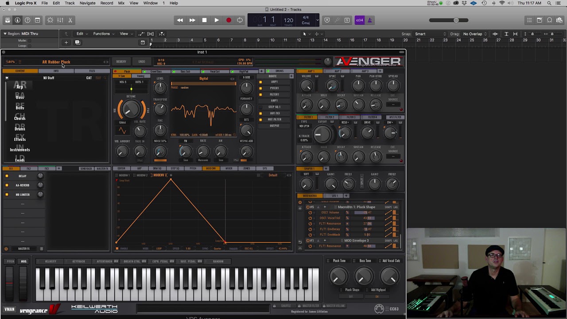
Task: Select the Vocal Cut oscillator tab
Action: tap(215, 71)
